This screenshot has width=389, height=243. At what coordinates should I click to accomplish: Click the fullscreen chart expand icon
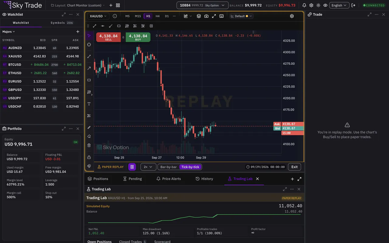click(x=214, y=16)
